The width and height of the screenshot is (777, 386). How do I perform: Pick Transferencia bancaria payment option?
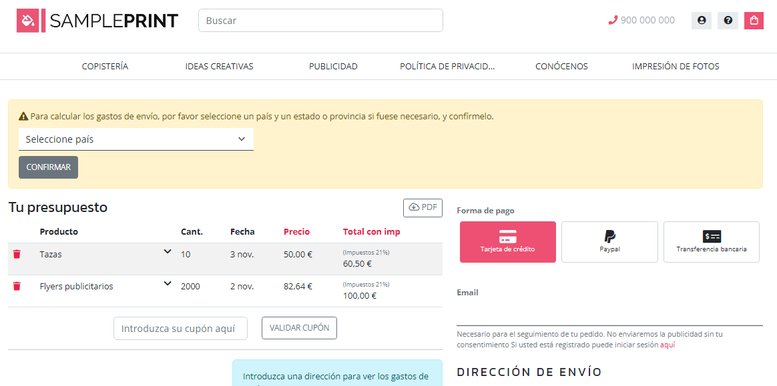711,242
